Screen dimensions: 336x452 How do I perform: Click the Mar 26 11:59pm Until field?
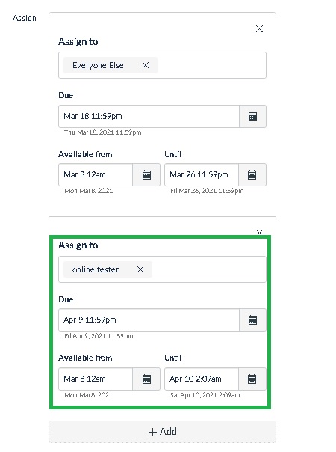(x=202, y=174)
